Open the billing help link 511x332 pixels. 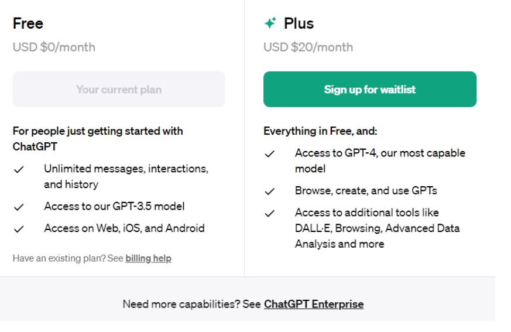pos(148,258)
